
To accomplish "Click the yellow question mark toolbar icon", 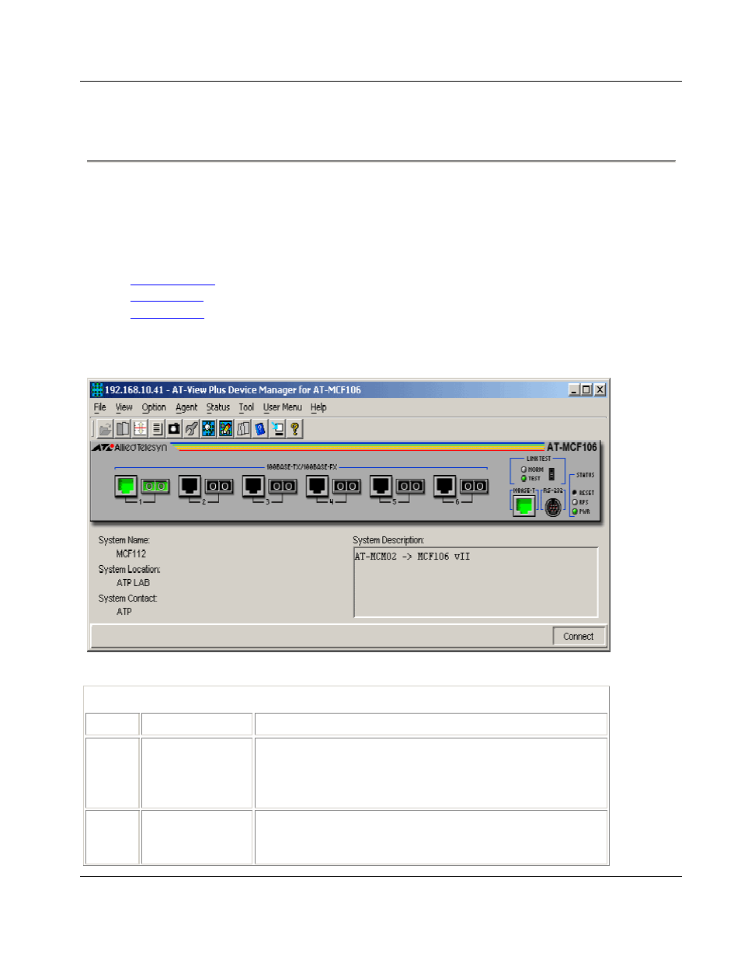I will pyautogui.click(x=294, y=428).
